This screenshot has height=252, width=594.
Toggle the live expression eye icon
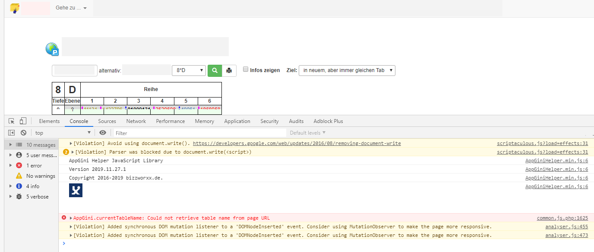pos(102,133)
